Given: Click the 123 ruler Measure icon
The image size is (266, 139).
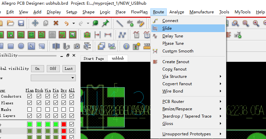Looking at the screenshot, I should pos(147,46).
